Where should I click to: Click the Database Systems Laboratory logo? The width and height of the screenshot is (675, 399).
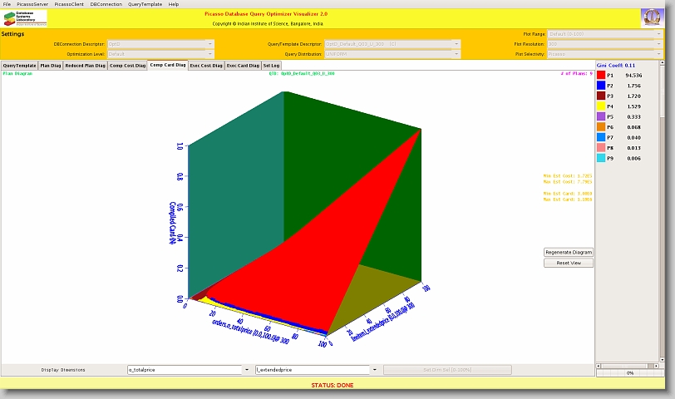(x=25, y=18)
